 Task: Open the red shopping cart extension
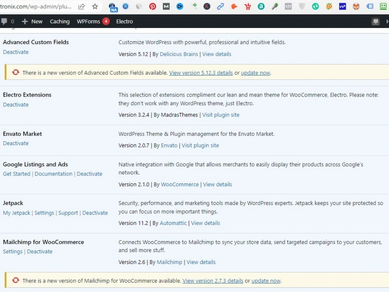(247, 7)
